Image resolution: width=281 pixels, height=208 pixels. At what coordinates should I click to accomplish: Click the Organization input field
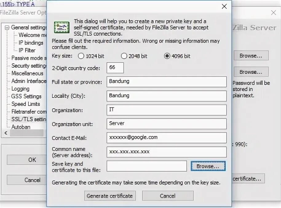pyautogui.click(x=167, y=110)
